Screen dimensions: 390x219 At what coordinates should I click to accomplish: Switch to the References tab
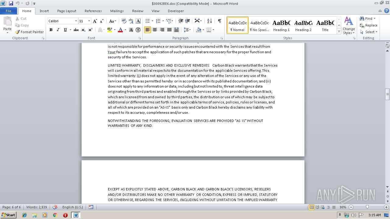pyautogui.click(x=93, y=11)
